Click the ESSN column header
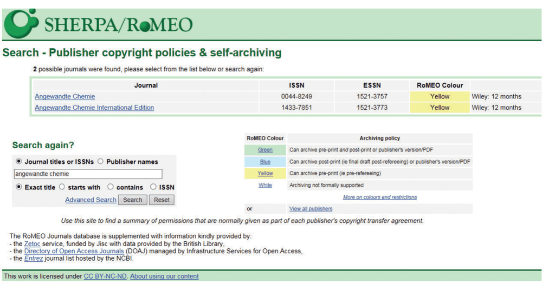Viewport: 542px width, 284px height. [372, 85]
